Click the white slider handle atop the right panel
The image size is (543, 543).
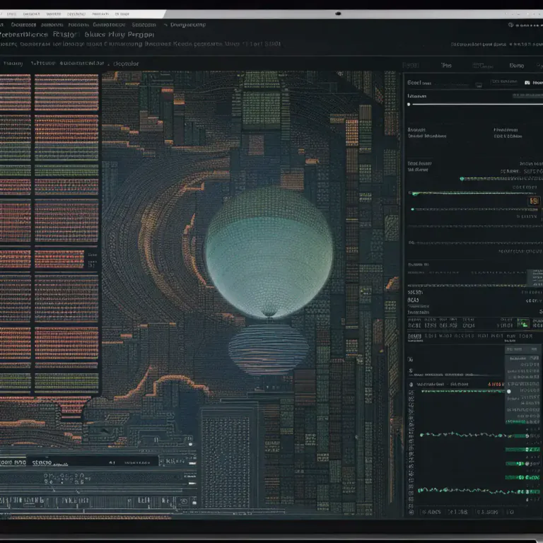(409, 104)
